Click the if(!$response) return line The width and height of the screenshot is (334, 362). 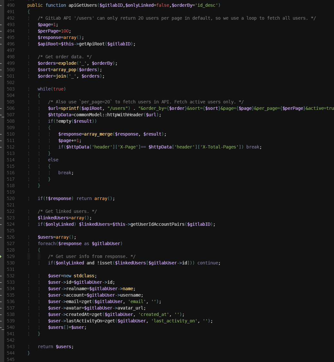tap(76, 198)
